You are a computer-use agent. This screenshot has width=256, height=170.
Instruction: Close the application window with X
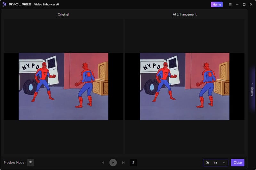point(251,4)
